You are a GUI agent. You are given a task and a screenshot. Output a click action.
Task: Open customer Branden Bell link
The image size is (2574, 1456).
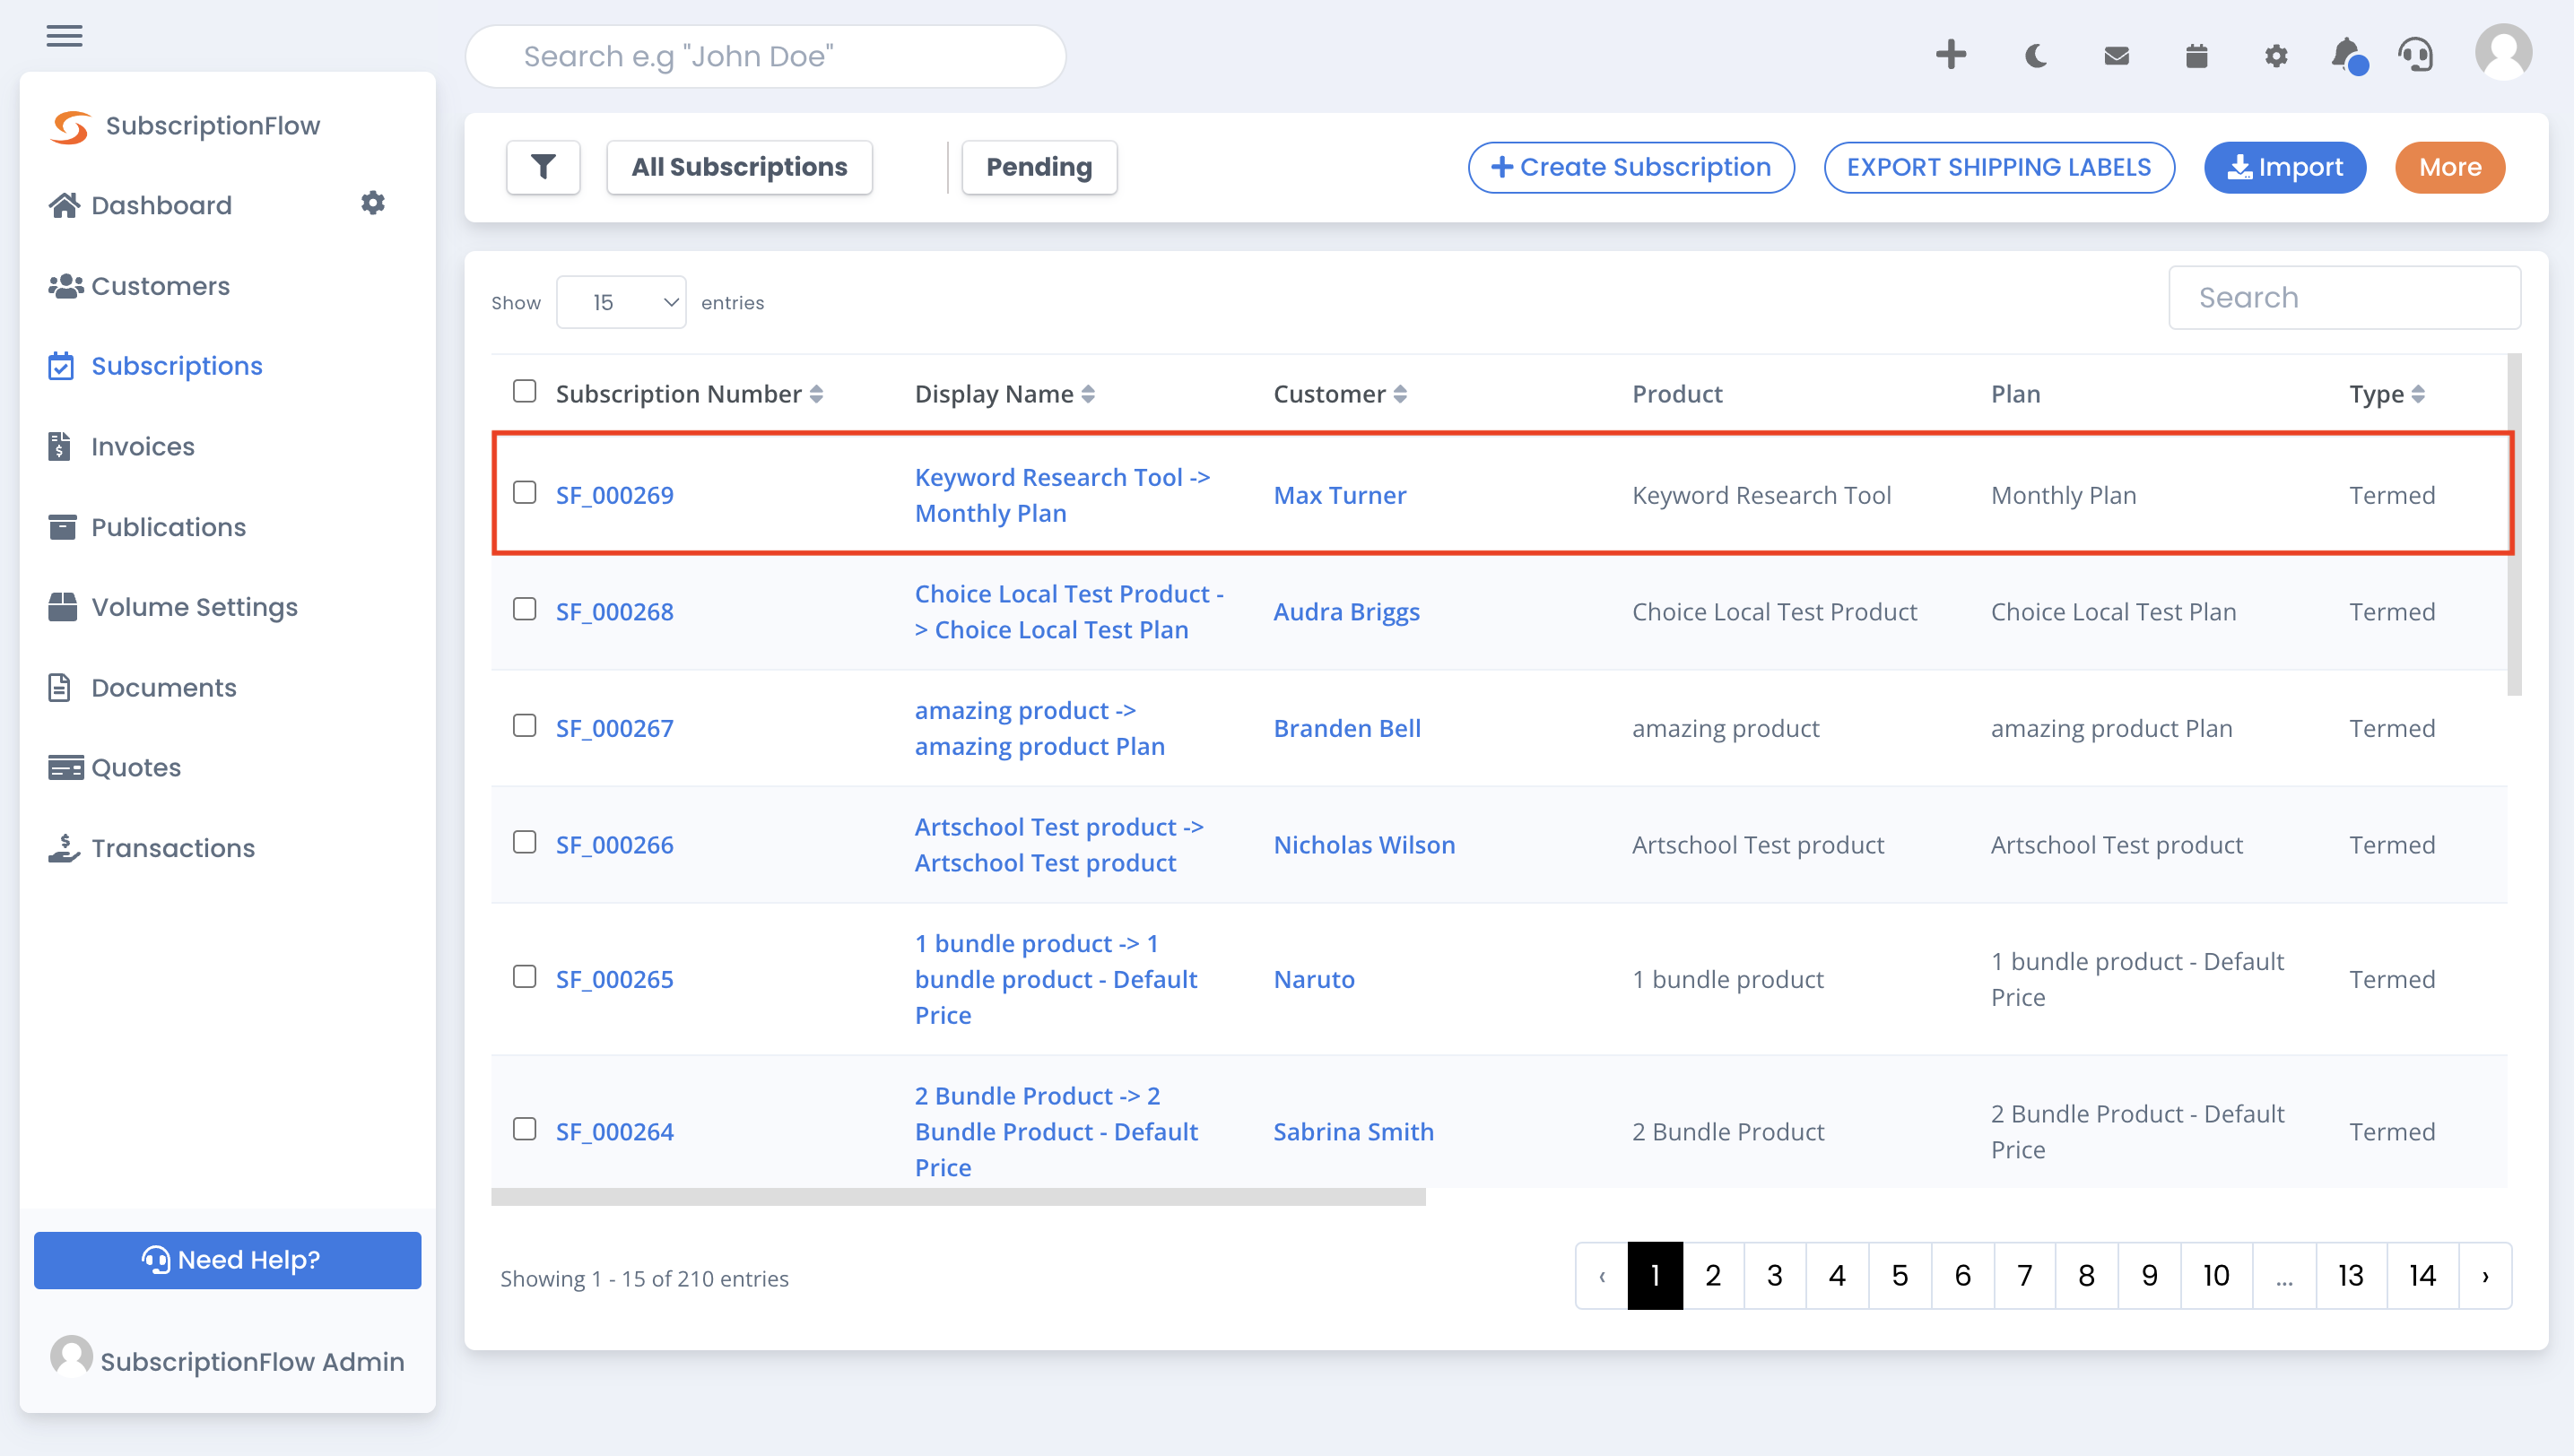tap(1346, 728)
